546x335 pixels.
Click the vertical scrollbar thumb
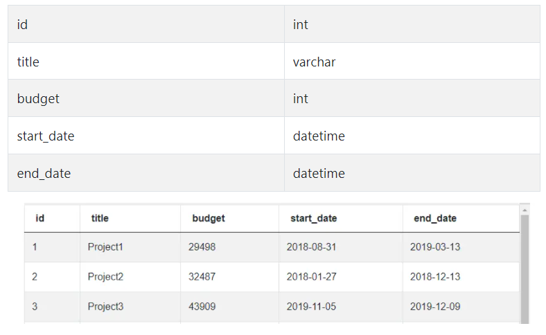tap(525, 270)
